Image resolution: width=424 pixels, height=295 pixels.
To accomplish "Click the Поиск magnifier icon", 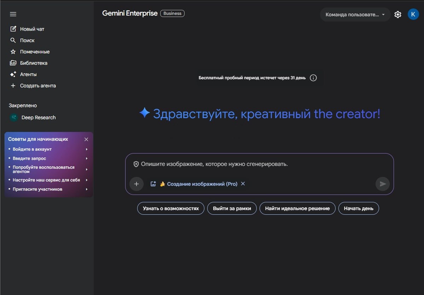I will (x=13, y=40).
